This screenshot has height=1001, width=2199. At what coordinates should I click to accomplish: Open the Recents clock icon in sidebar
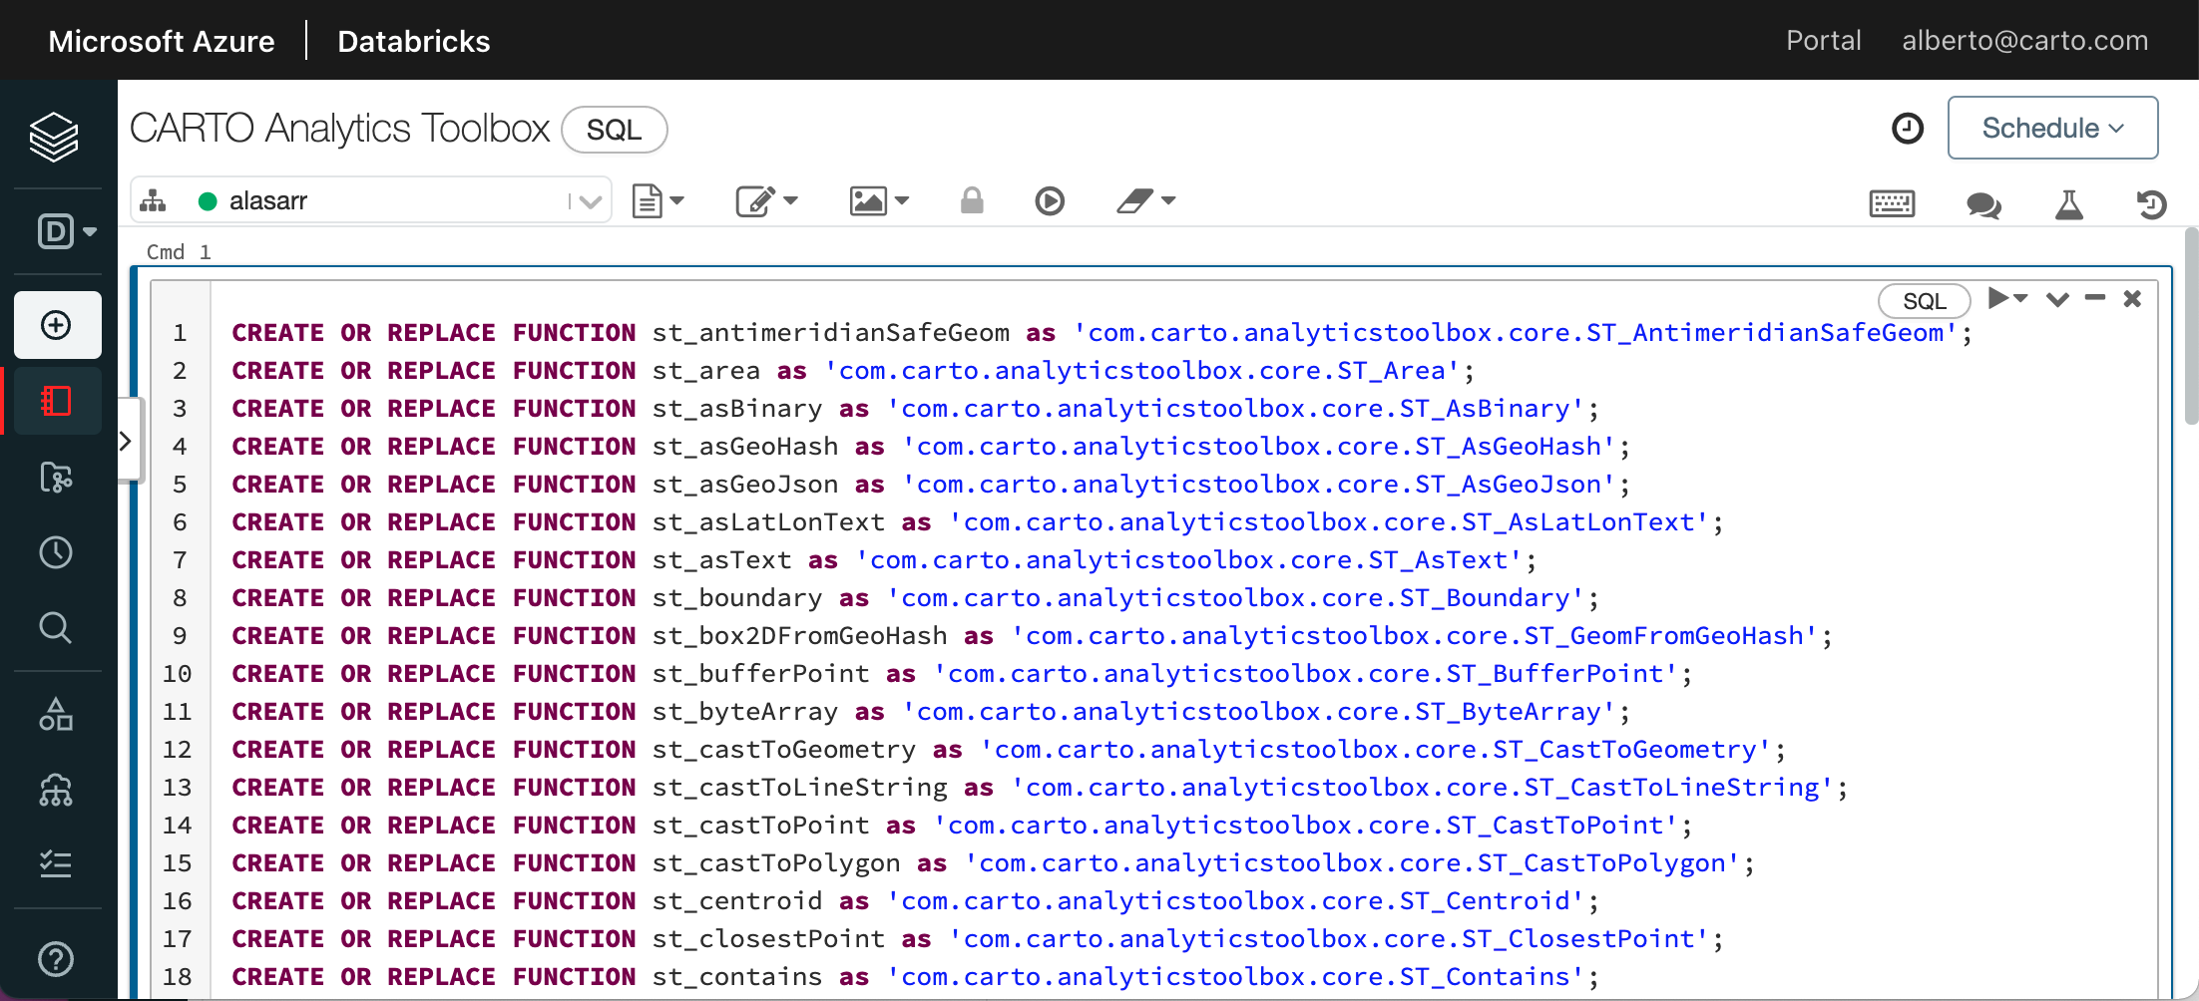(56, 552)
